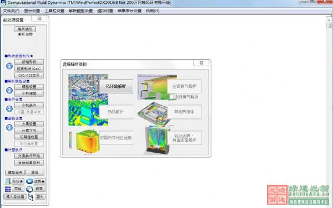Click the section plane square icon
This screenshot has width=333, height=208.
coord(30,189)
